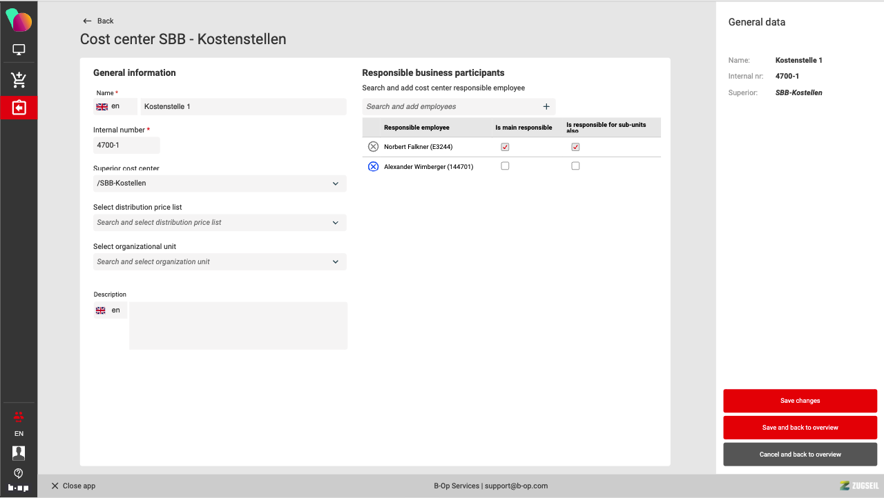The height and width of the screenshot is (498, 884).
Task: Remove Norbert Falkner from responsible employees
Action: [373, 147]
